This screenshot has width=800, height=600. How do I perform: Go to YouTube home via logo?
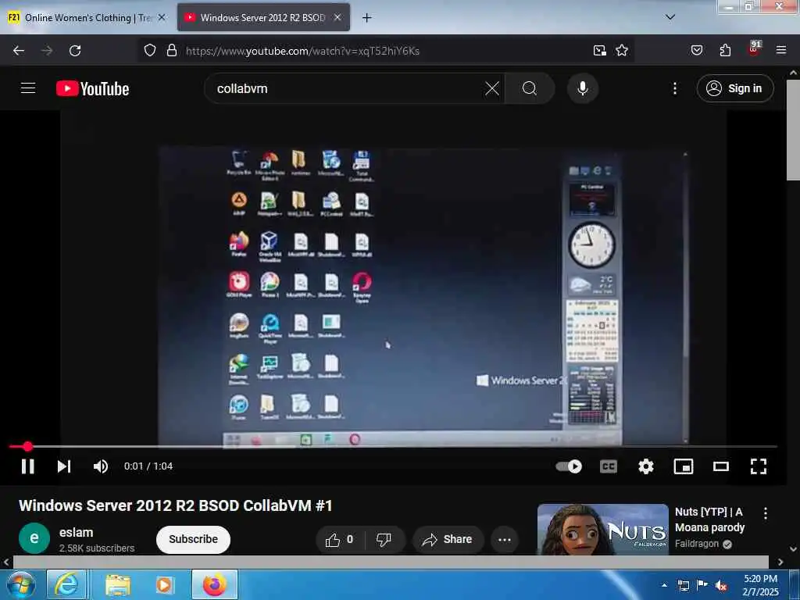pos(92,89)
